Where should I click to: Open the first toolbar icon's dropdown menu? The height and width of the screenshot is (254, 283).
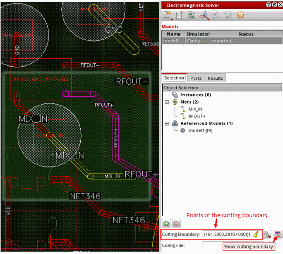coord(172,19)
